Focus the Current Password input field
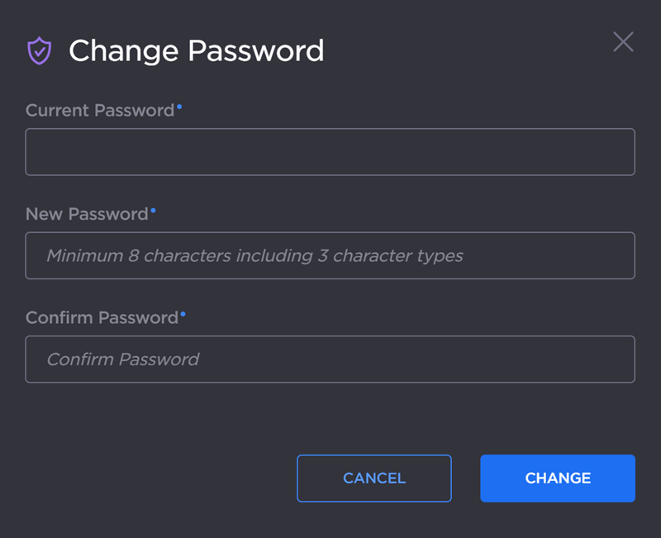 pyautogui.click(x=330, y=152)
